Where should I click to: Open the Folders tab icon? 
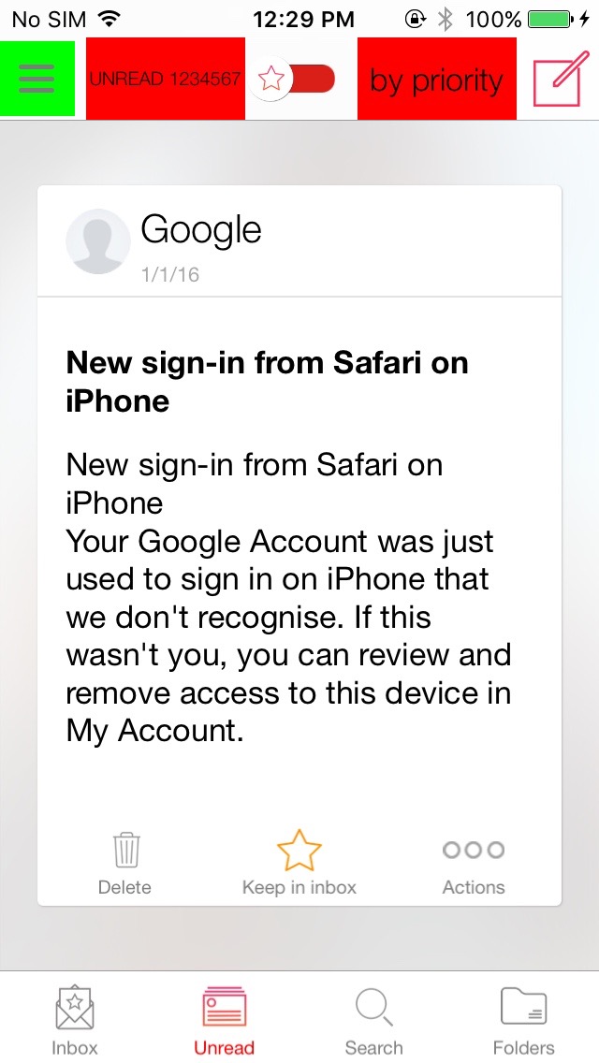click(524, 1006)
